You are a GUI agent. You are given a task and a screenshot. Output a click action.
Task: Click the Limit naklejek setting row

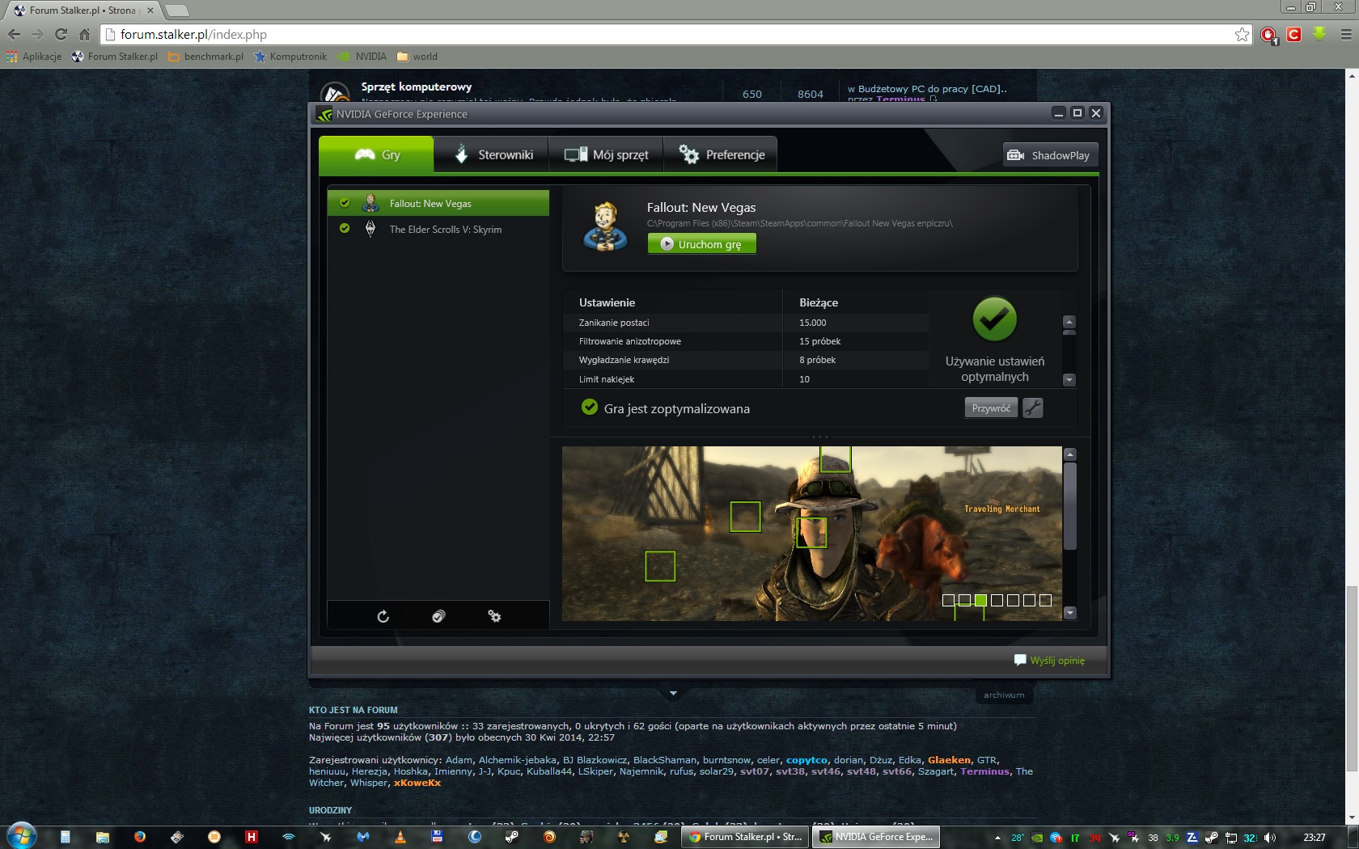[746, 379]
